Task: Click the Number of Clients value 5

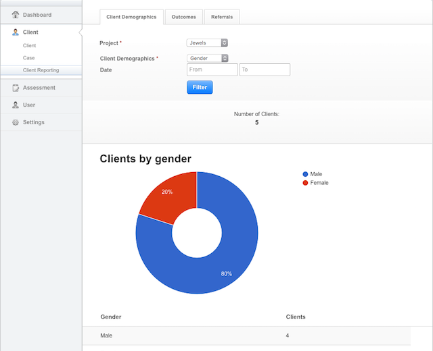Action: (256, 123)
